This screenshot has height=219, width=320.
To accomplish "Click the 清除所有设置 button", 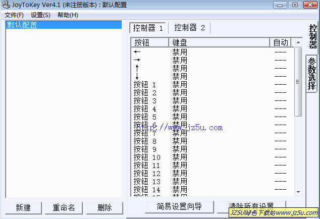I will (x=251, y=206).
